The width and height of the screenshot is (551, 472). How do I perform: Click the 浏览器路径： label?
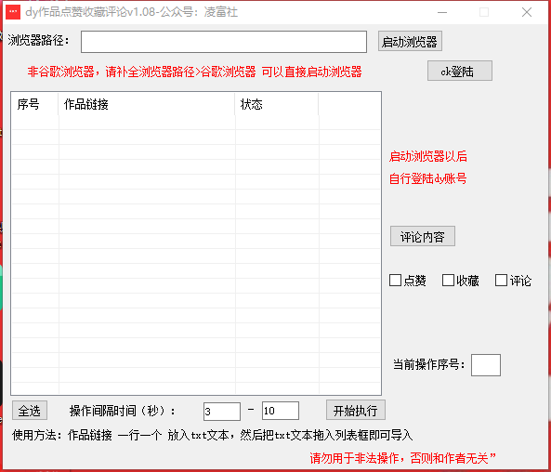(39, 40)
